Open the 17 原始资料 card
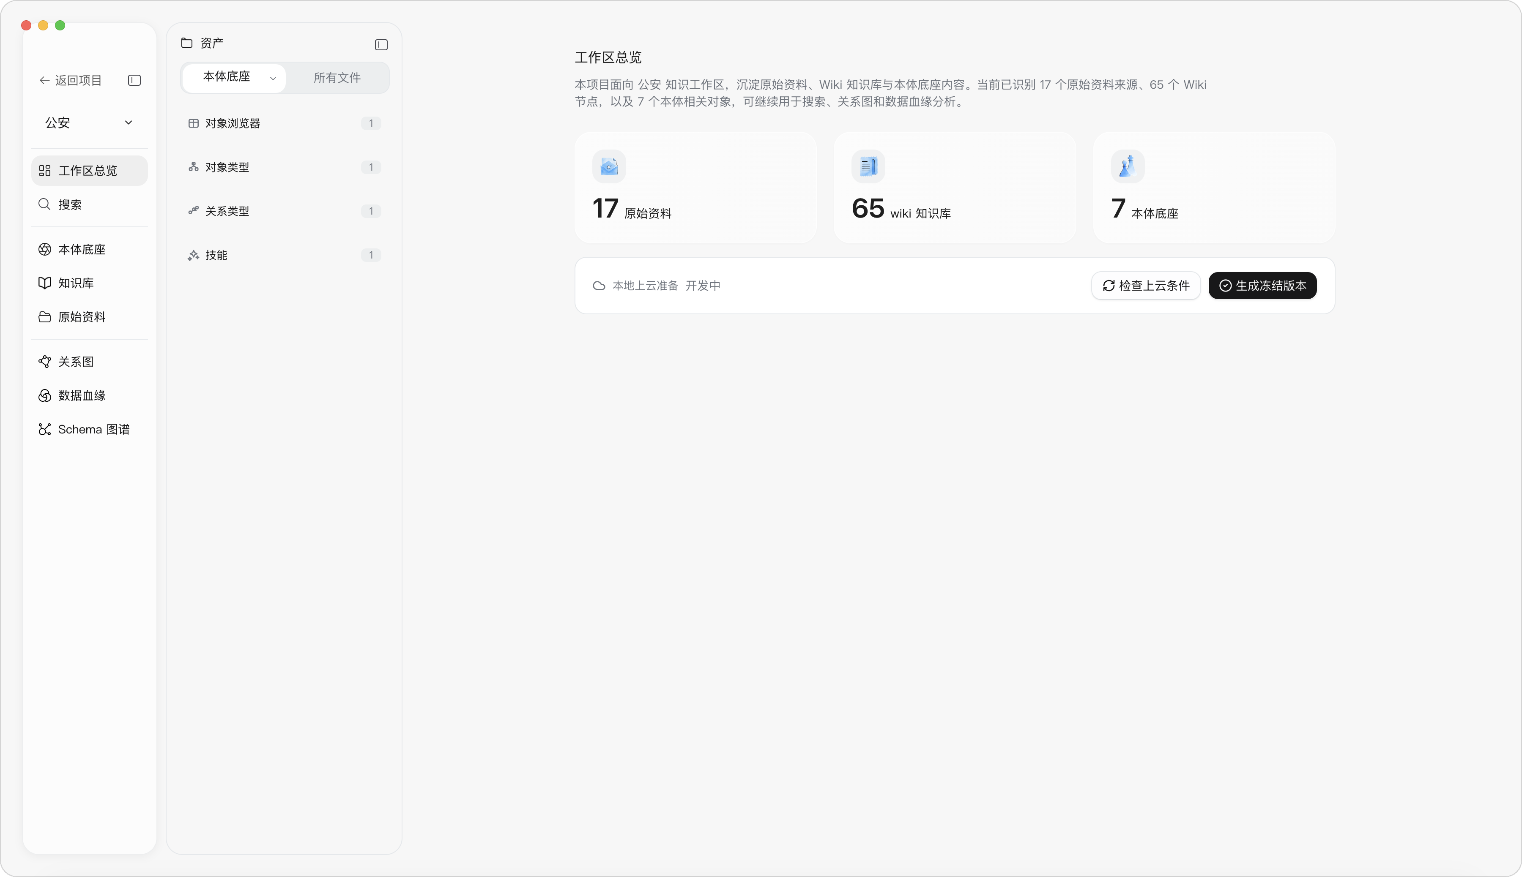This screenshot has width=1522, height=877. tap(695, 187)
